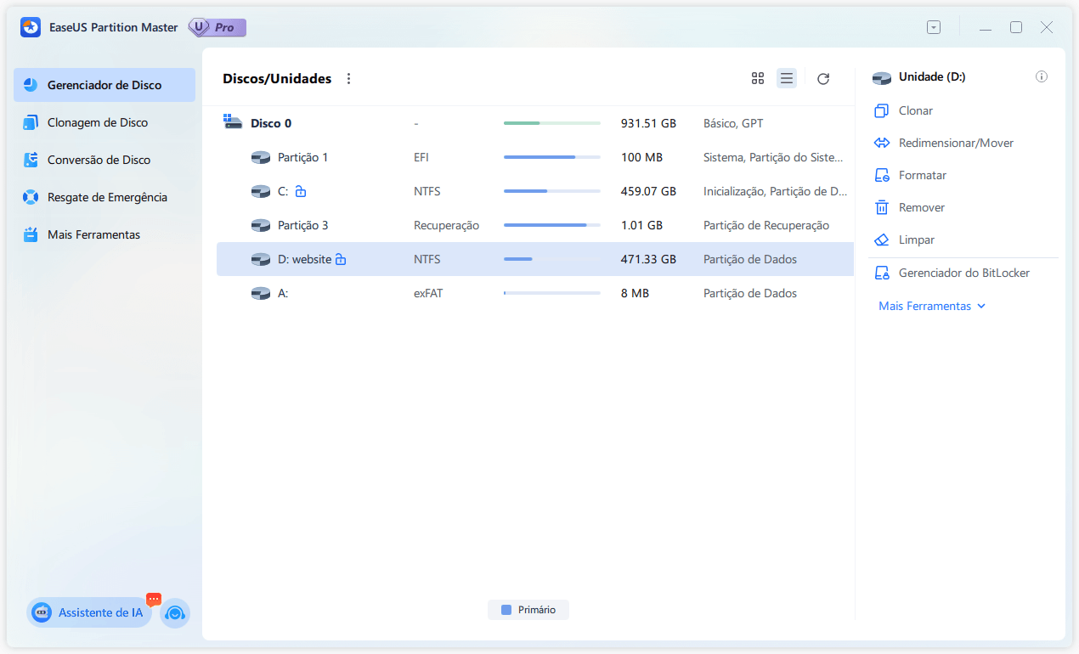Click the Unidade (D:) panel header

(x=932, y=76)
